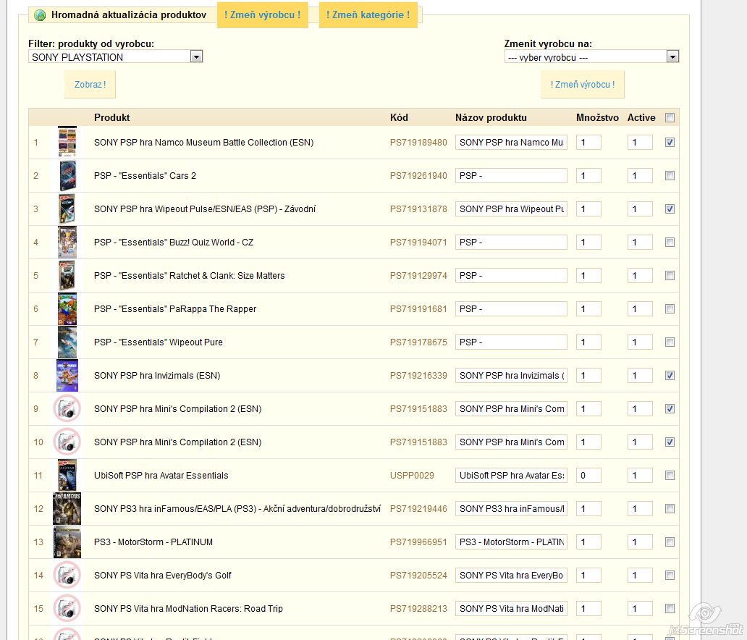This screenshot has height=640, width=747.
Task: Click no-photo icon for ModNation Racers
Action: click(x=67, y=609)
